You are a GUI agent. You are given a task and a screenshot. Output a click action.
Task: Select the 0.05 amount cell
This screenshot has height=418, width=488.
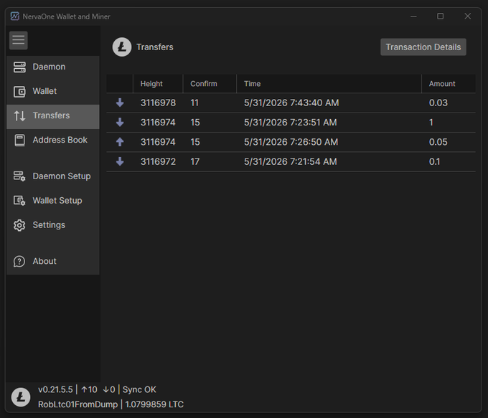point(438,142)
